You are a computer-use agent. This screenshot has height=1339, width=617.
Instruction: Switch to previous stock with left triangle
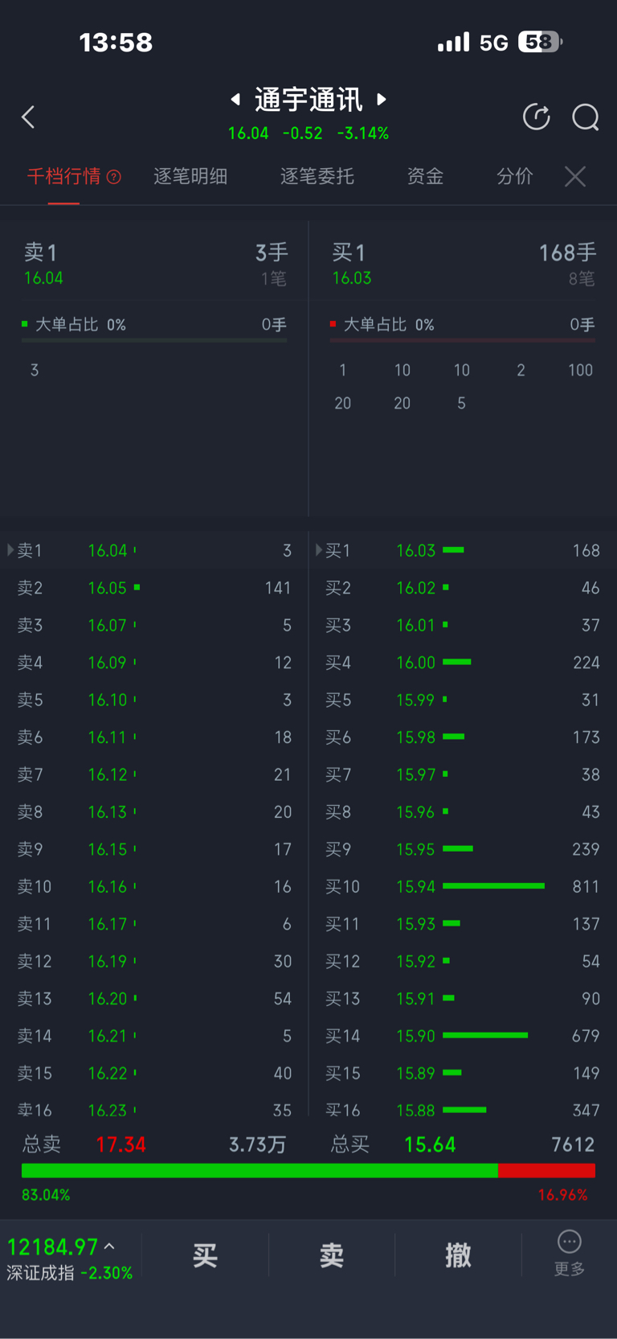coord(235,99)
